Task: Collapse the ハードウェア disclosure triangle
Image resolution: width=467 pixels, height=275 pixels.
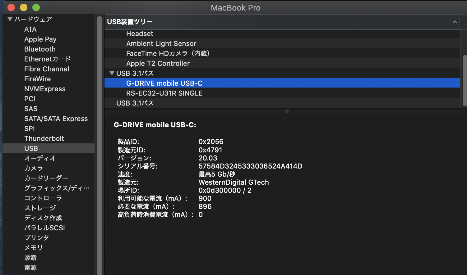Action: pyautogui.click(x=10, y=19)
